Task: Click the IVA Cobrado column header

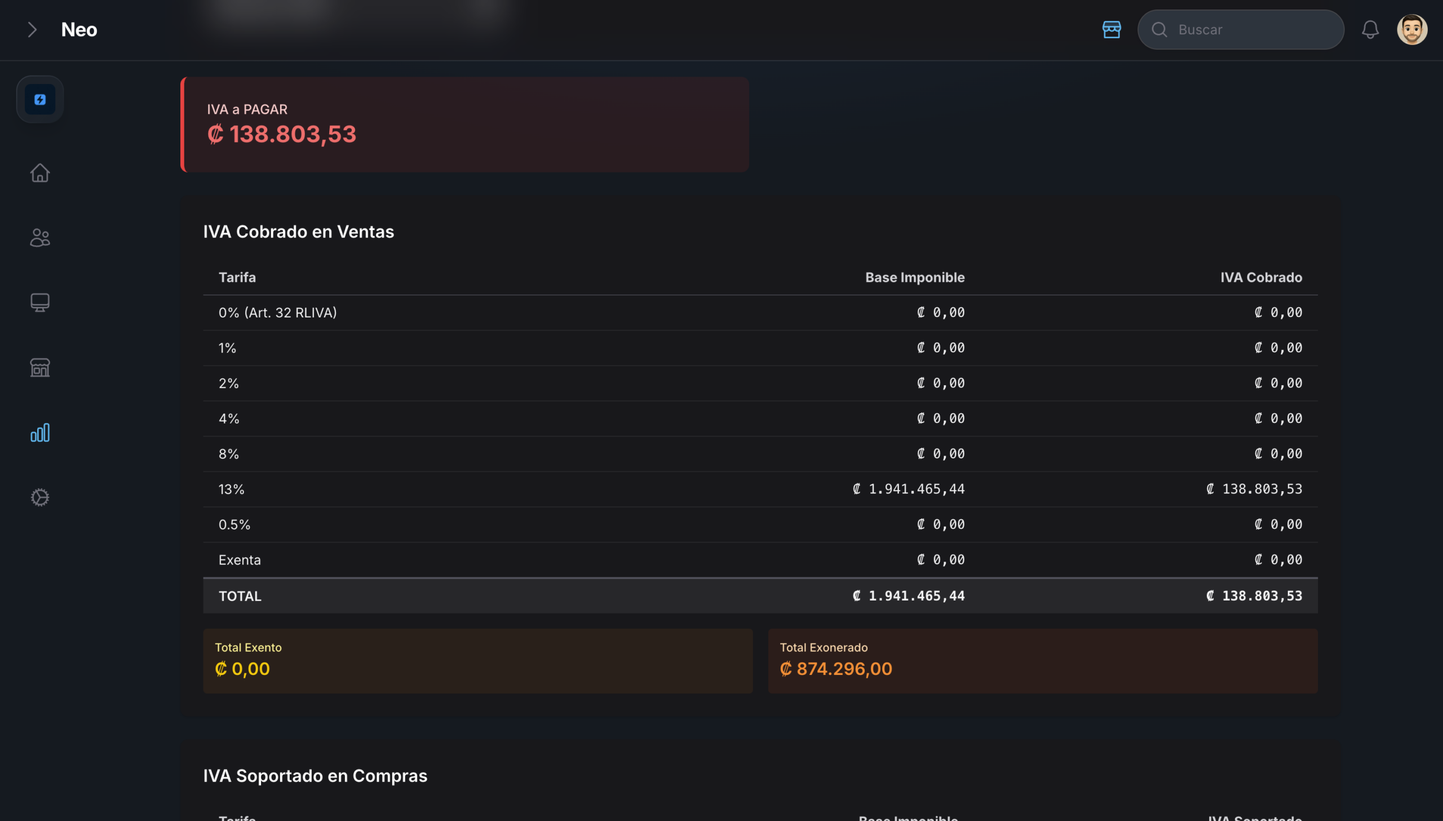Action: point(1261,277)
